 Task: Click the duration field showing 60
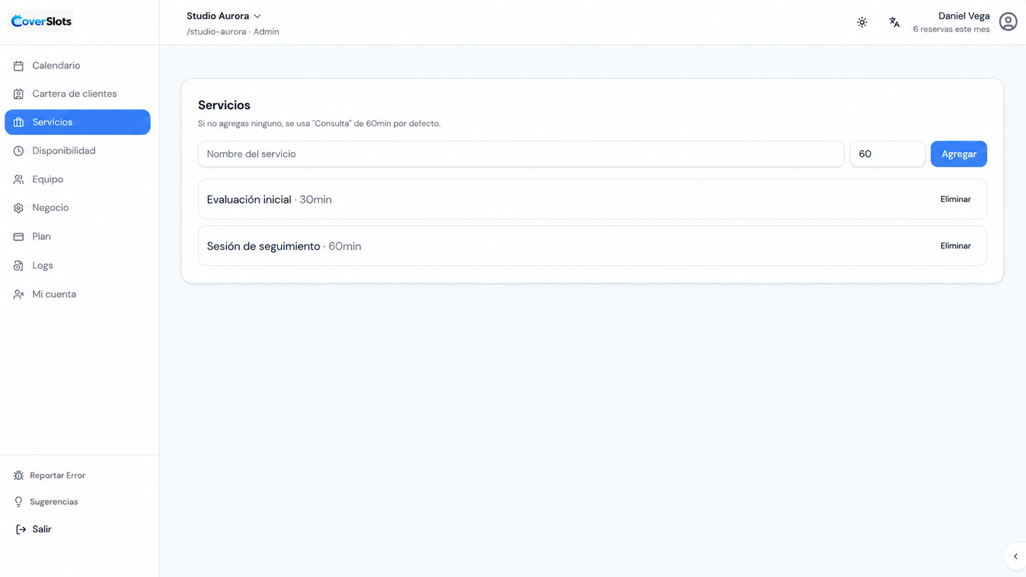coord(887,154)
